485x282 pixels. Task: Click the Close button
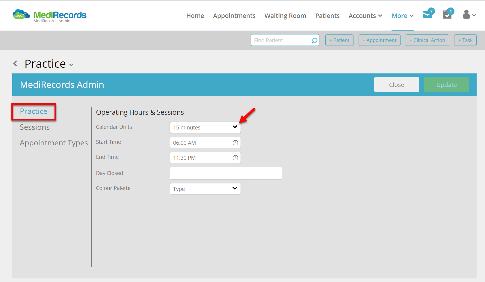397,85
